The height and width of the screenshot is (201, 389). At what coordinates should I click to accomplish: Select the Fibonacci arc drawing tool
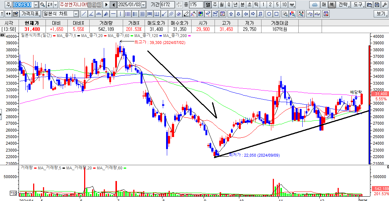99,14
